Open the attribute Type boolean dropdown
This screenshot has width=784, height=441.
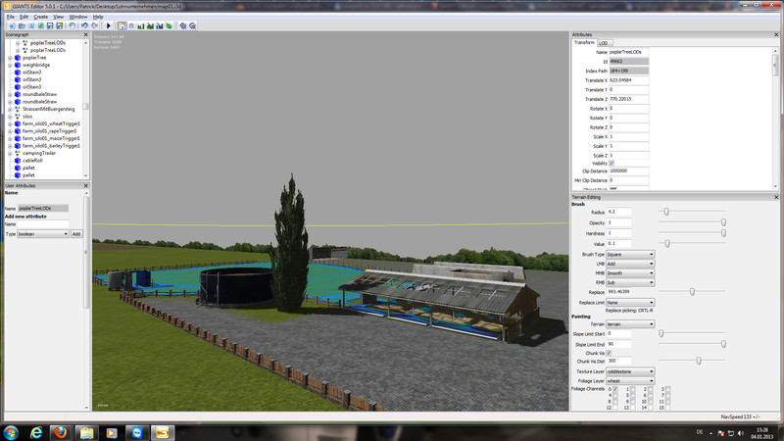(43, 234)
